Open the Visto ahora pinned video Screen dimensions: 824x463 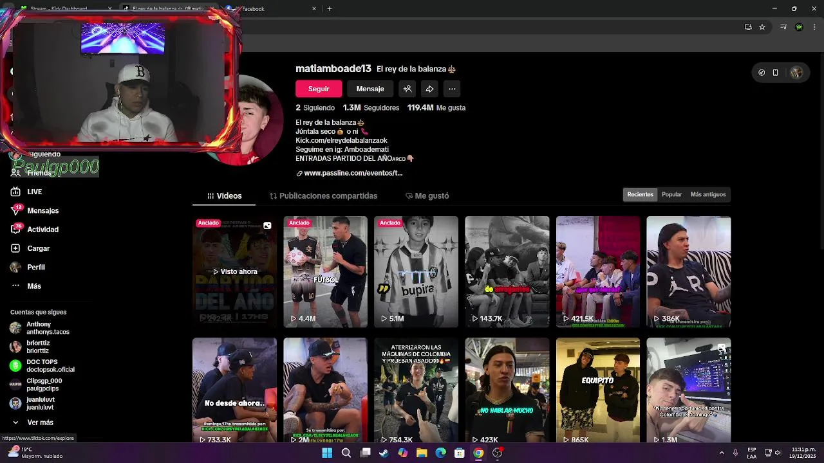[234, 272]
